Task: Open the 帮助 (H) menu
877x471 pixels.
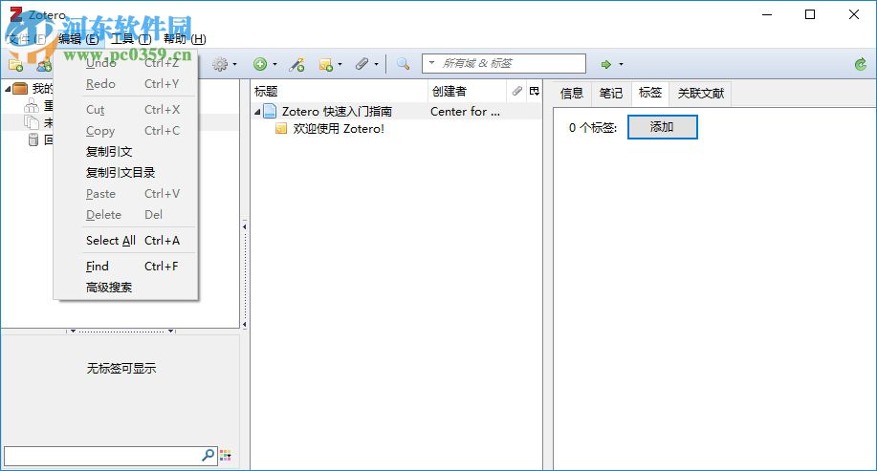Action: pyautogui.click(x=185, y=38)
